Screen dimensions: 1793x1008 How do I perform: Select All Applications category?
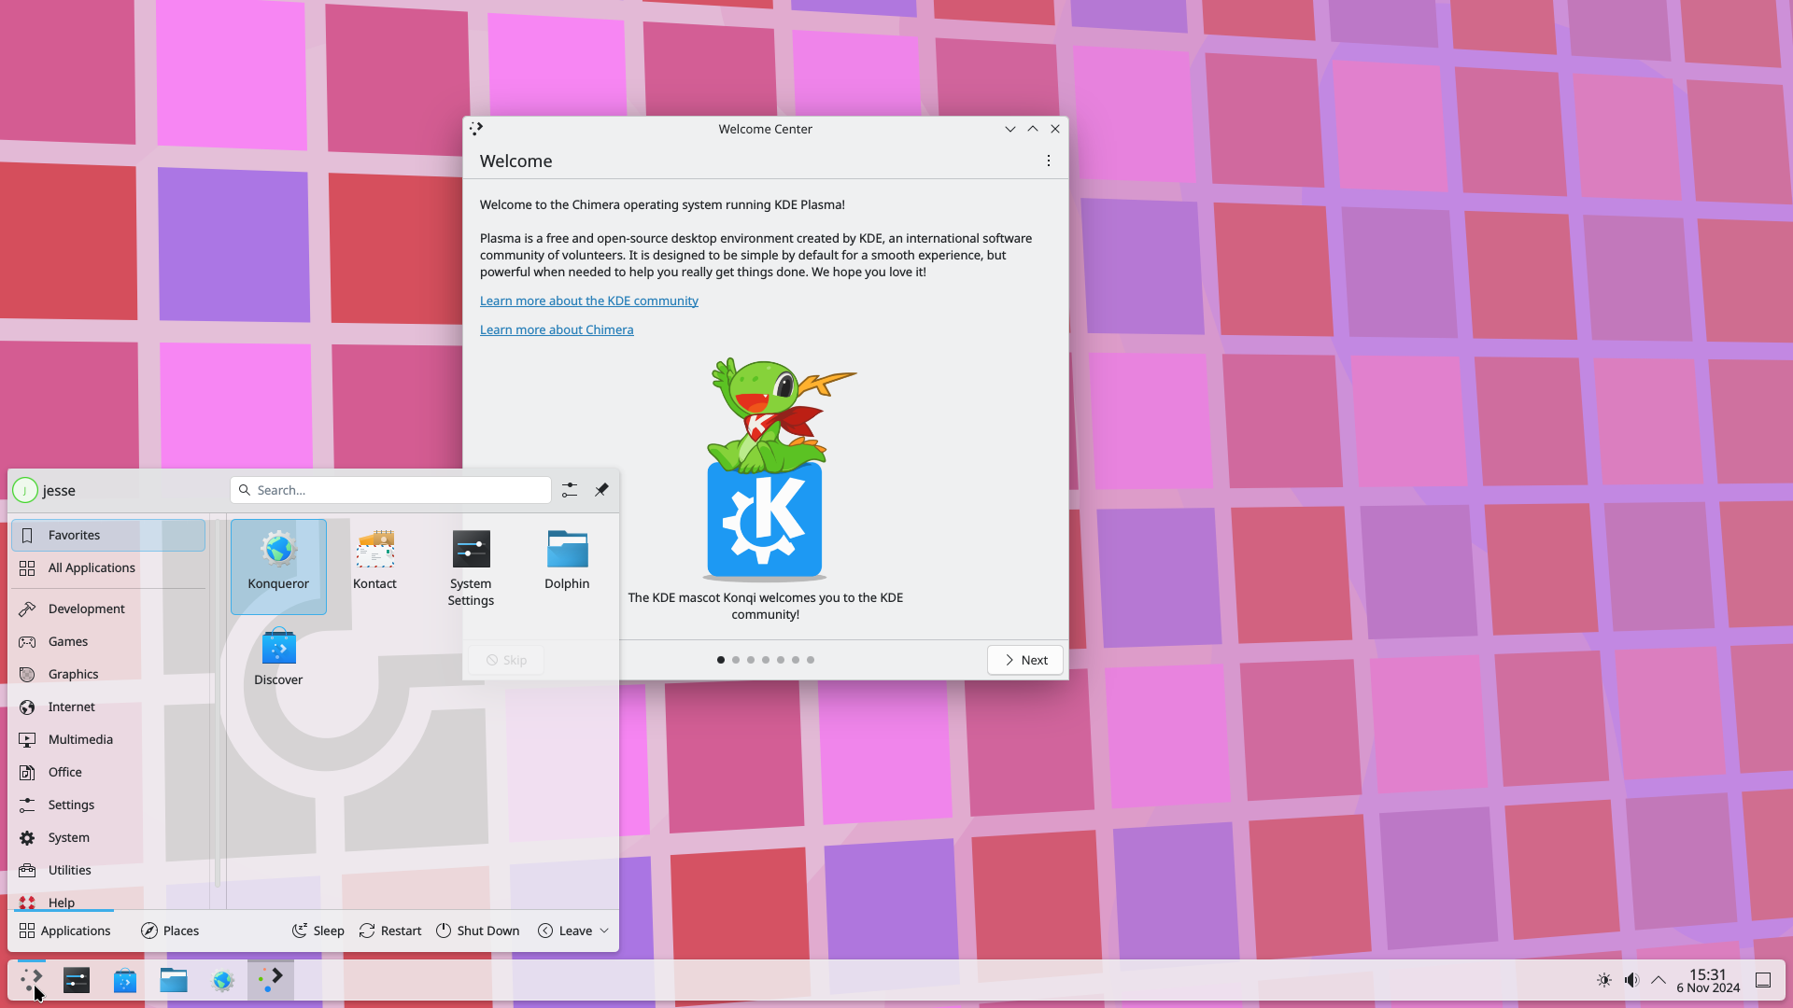point(108,567)
